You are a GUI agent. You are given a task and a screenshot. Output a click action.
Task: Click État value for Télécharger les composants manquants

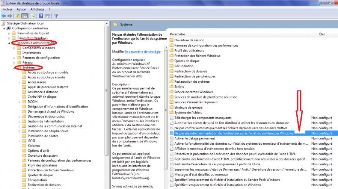(322, 118)
